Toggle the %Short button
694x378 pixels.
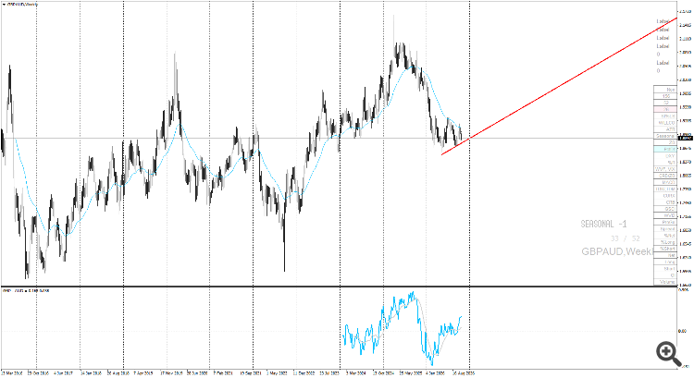tap(665, 249)
